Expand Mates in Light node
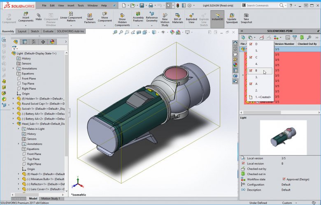The image size is (321, 205). point(19,129)
